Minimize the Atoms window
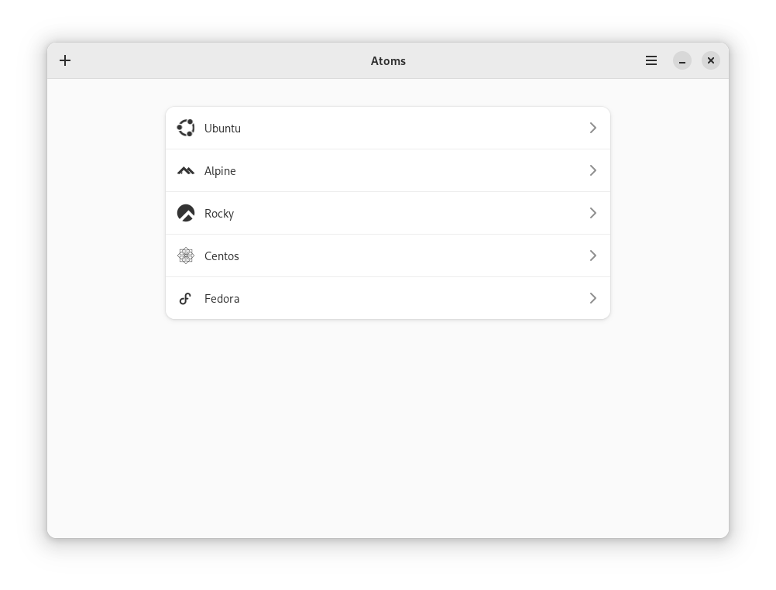The height and width of the screenshot is (590, 776). pyautogui.click(x=682, y=60)
